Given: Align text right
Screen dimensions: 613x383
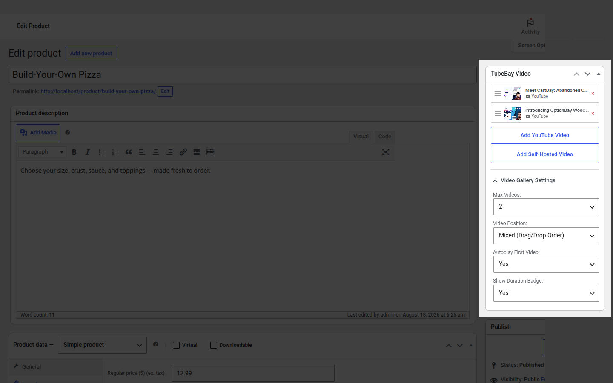Looking at the screenshot, I should click(169, 152).
